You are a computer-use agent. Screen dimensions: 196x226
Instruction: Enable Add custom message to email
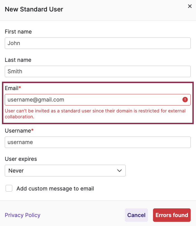pos(9,188)
